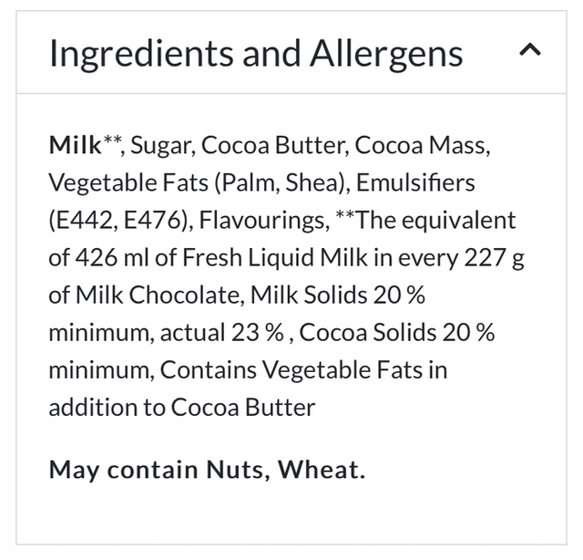Collapse the Ingredients and Allergens chevron
Image resolution: width=583 pixels, height=560 pixels.
click(529, 52)
